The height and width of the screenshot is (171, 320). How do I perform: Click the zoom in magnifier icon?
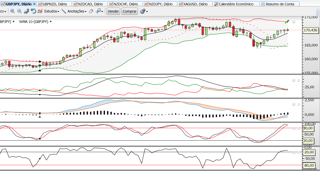tap(12, 11)
